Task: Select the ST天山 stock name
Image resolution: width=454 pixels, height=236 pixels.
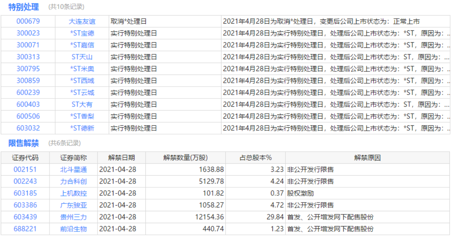Action: (x=82, y=57)
